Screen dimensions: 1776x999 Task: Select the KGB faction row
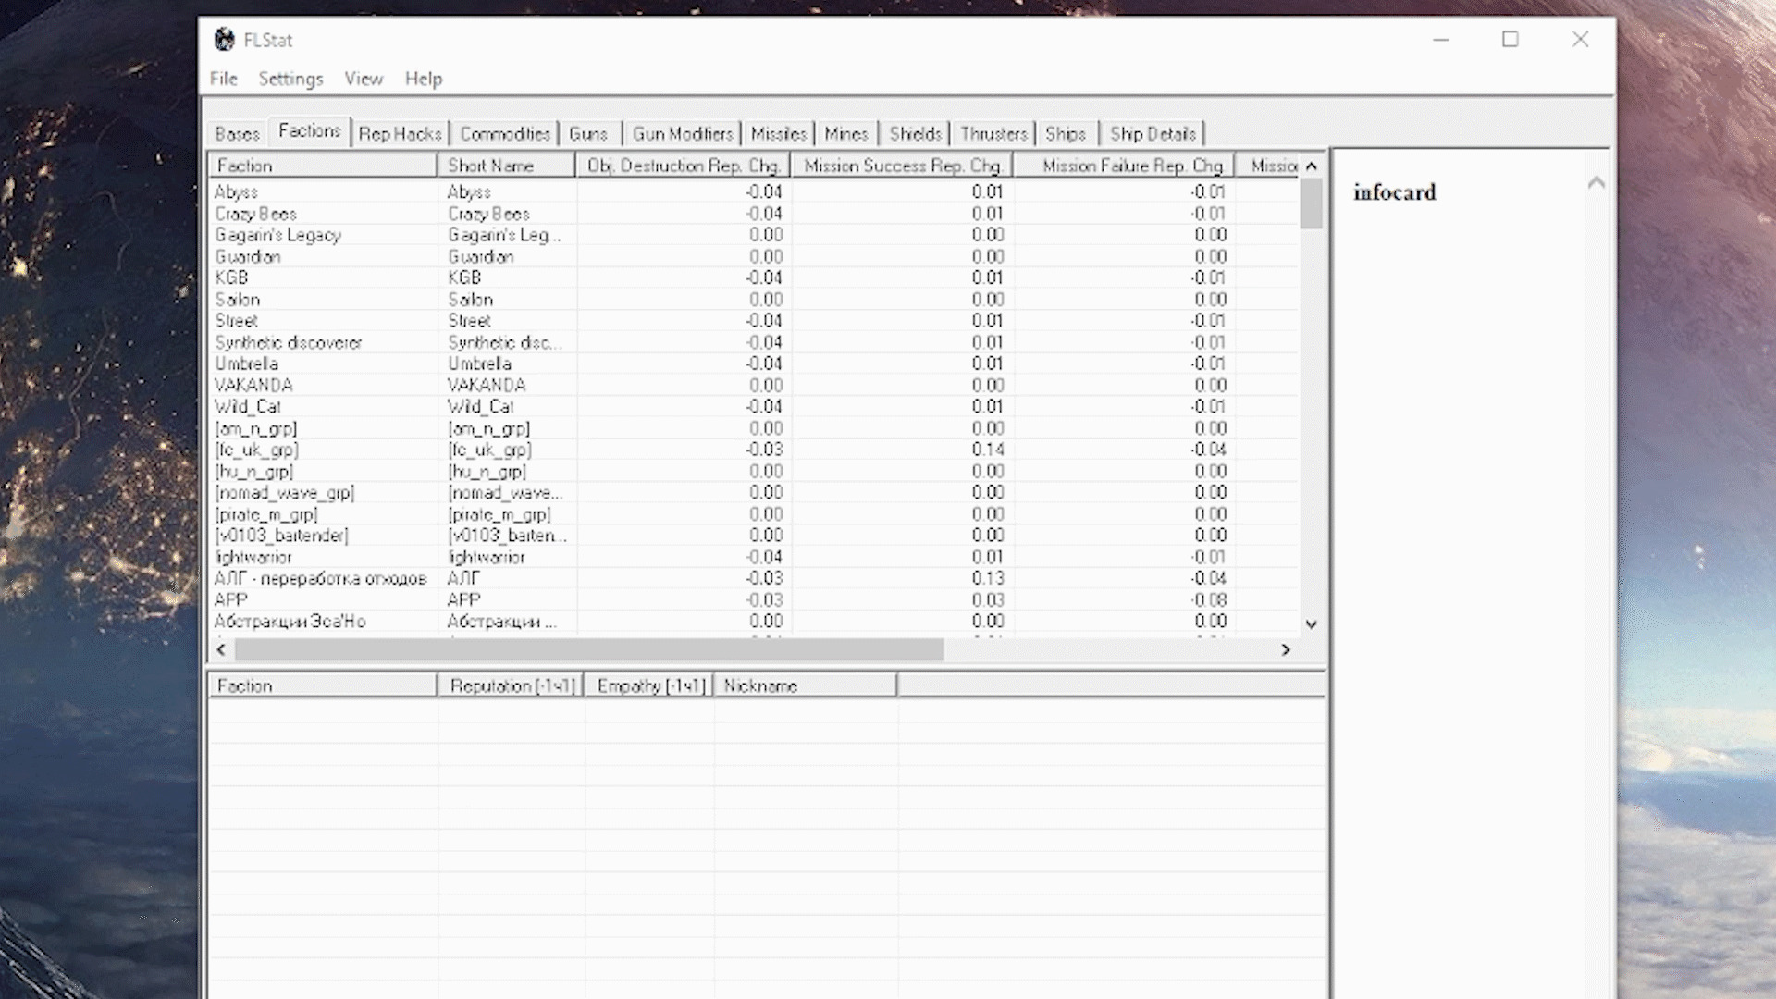754,277
